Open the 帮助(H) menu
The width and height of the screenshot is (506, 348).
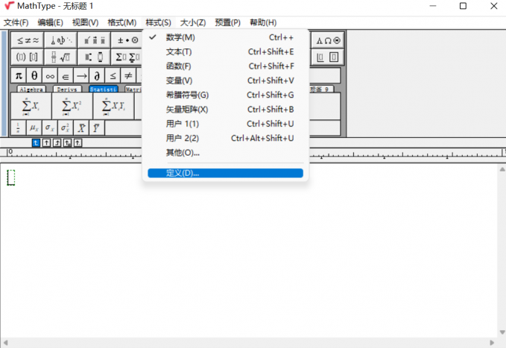263,22
